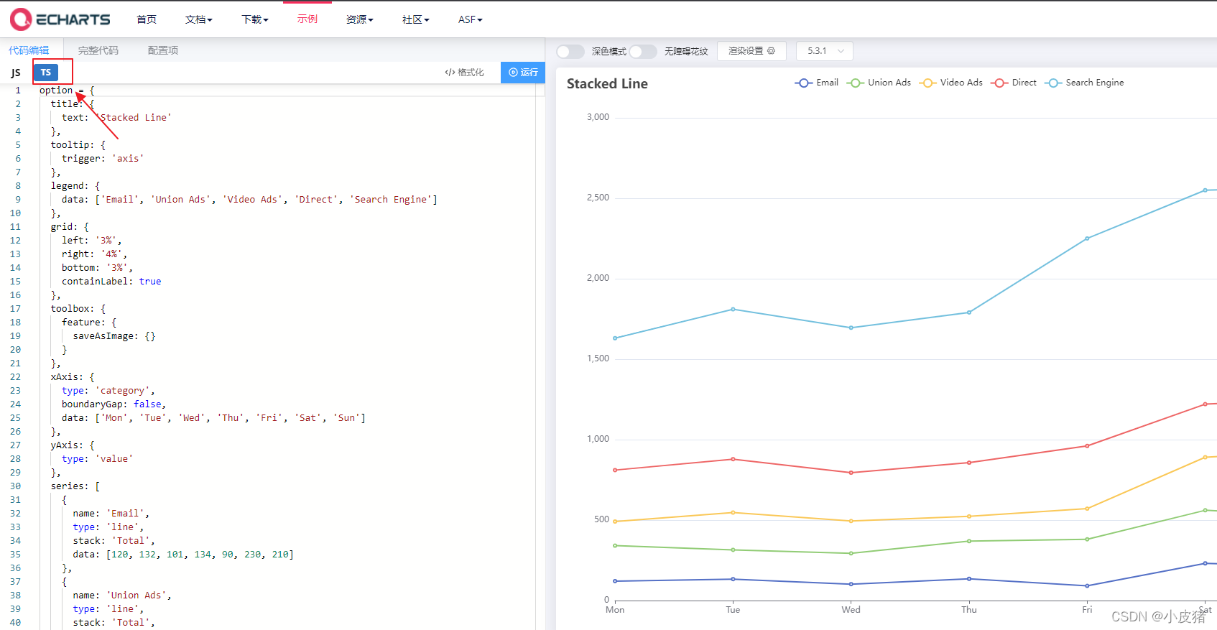Click the Stacked Line chart title
Image resolution: width=1217 pixels, height=630 pixels.
pos(607,83)
